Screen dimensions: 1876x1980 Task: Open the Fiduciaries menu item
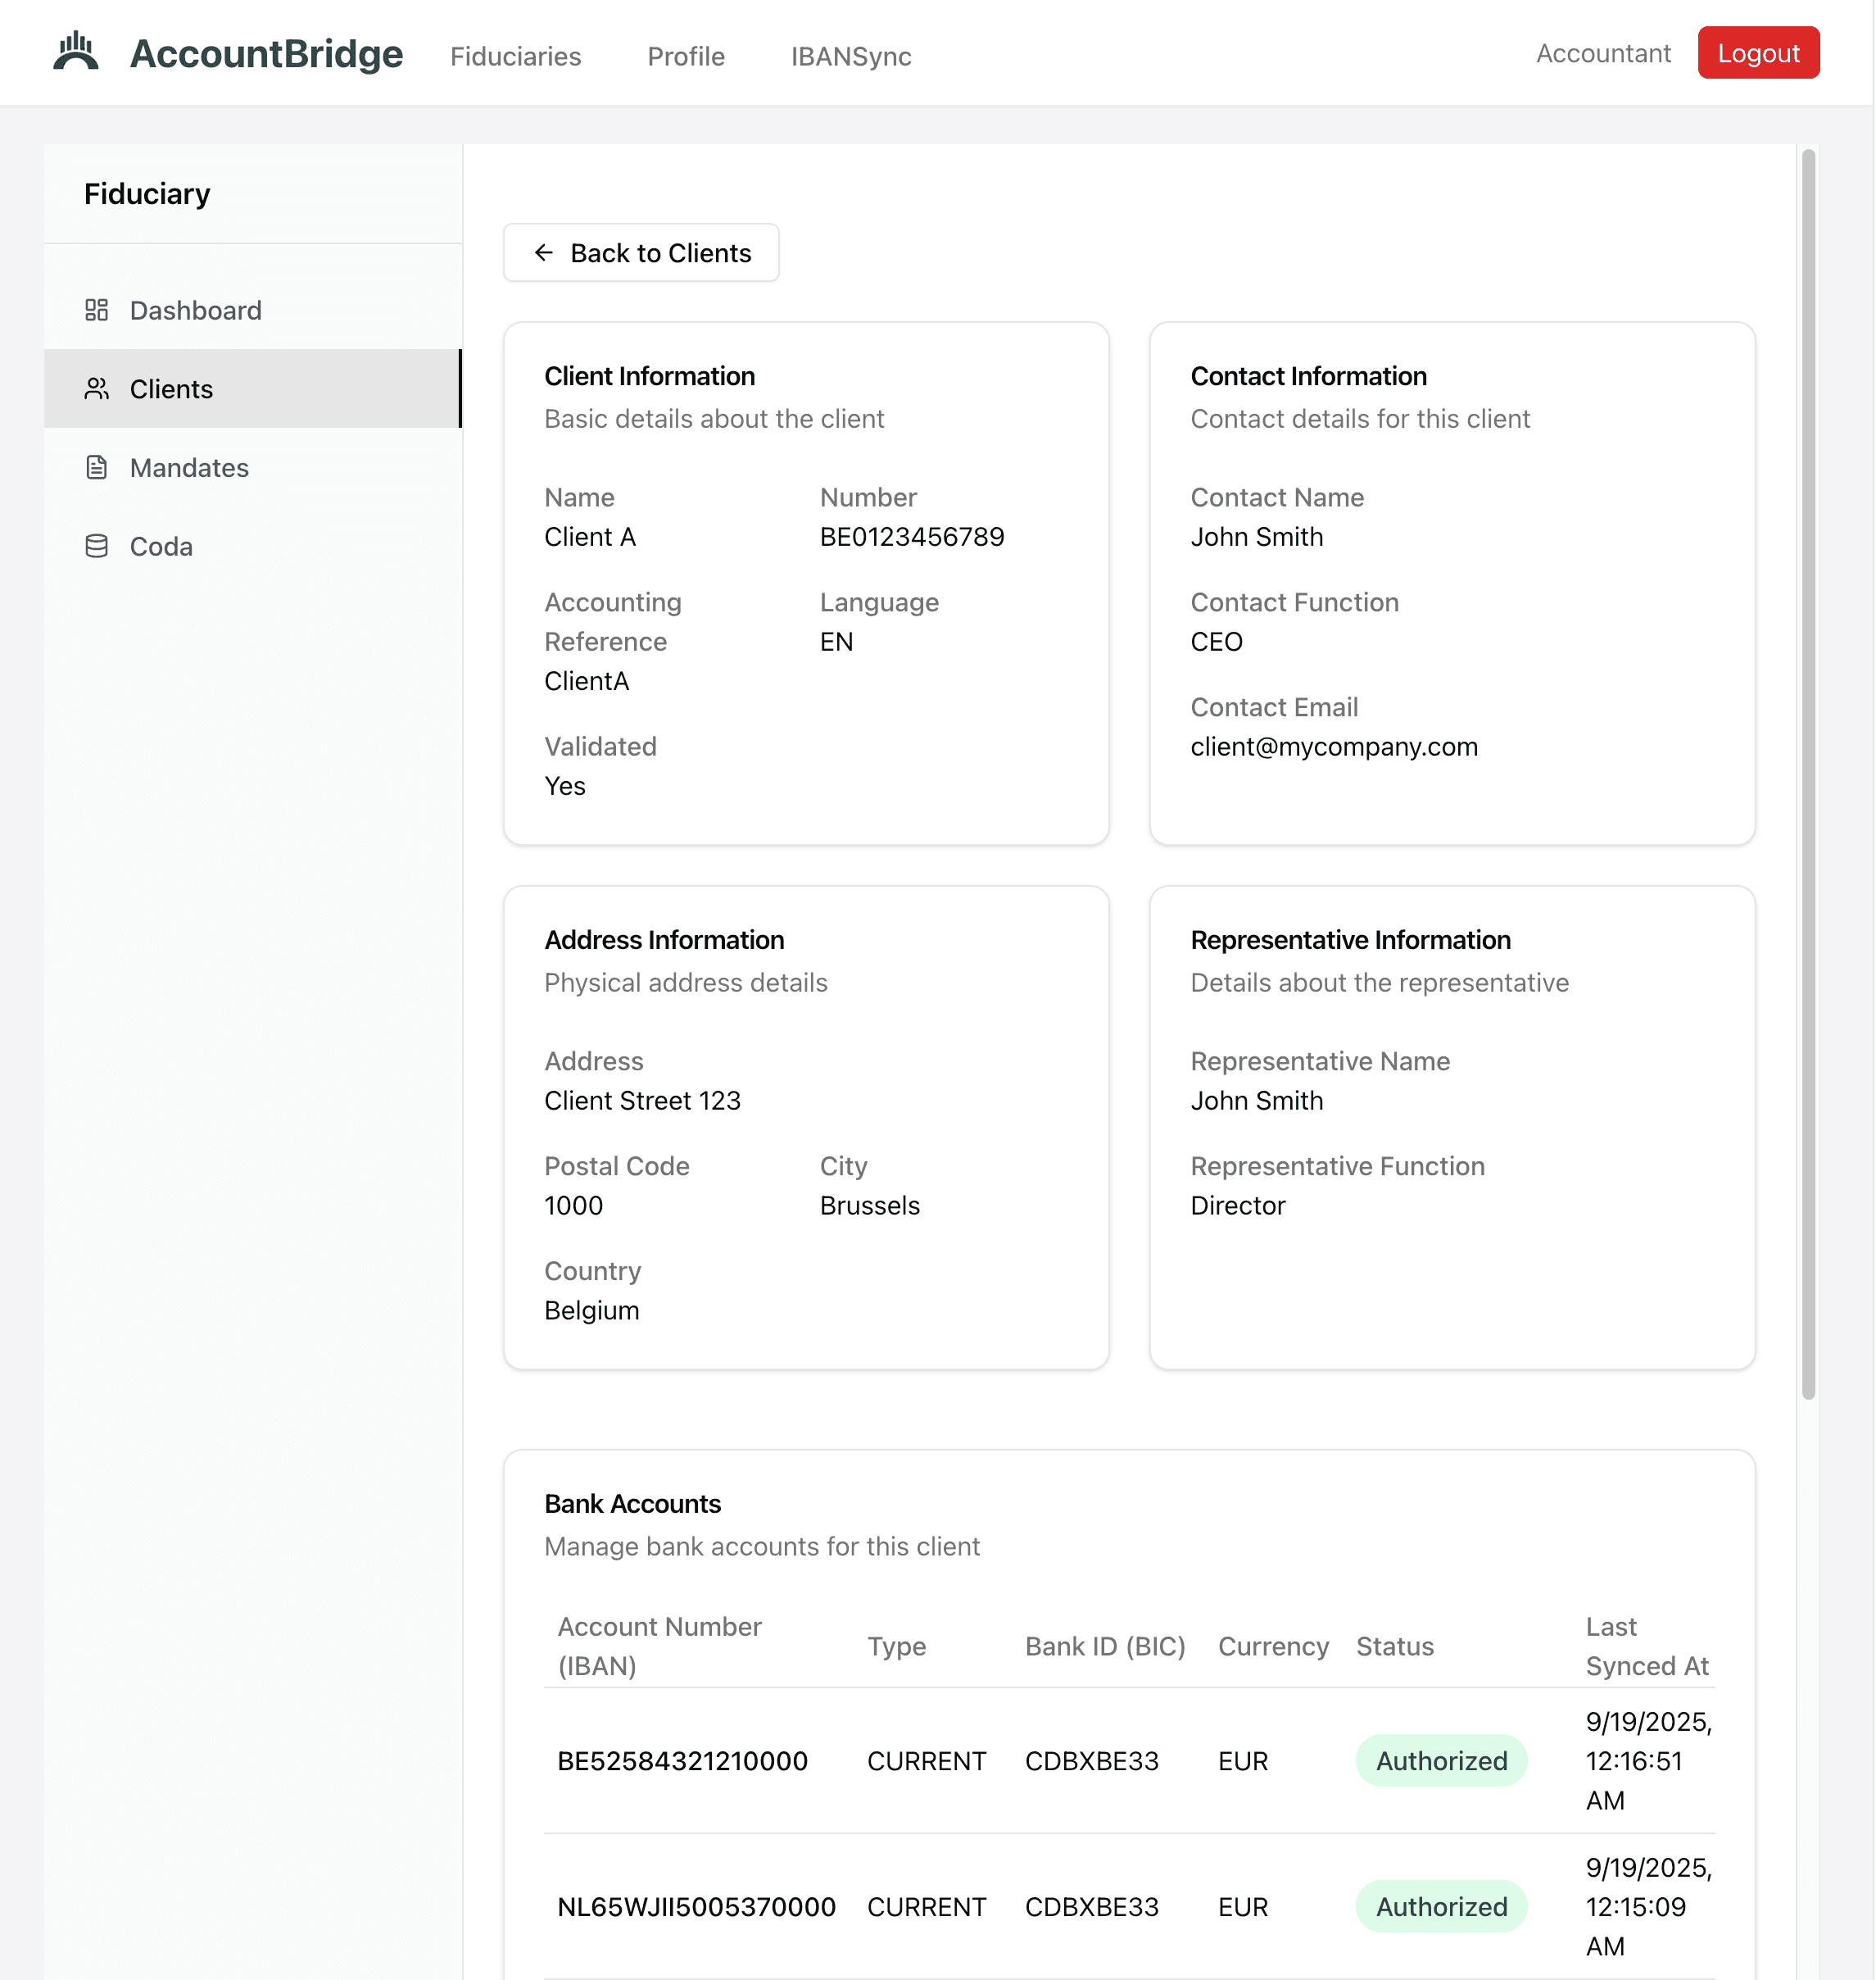click(515, 56)
